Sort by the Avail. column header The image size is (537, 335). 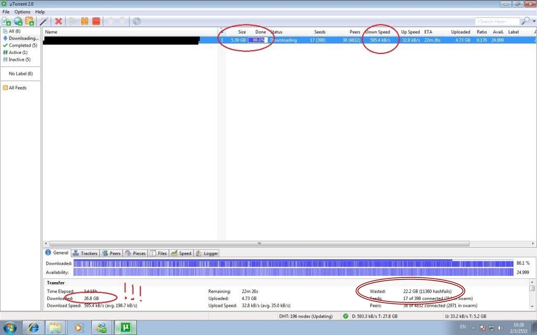[x=498, y=32]
